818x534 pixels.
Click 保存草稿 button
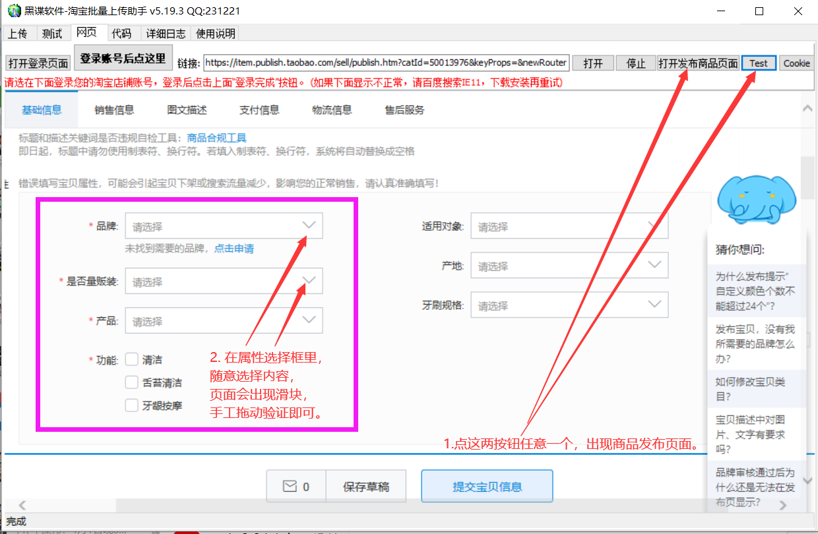coord(366,487)
